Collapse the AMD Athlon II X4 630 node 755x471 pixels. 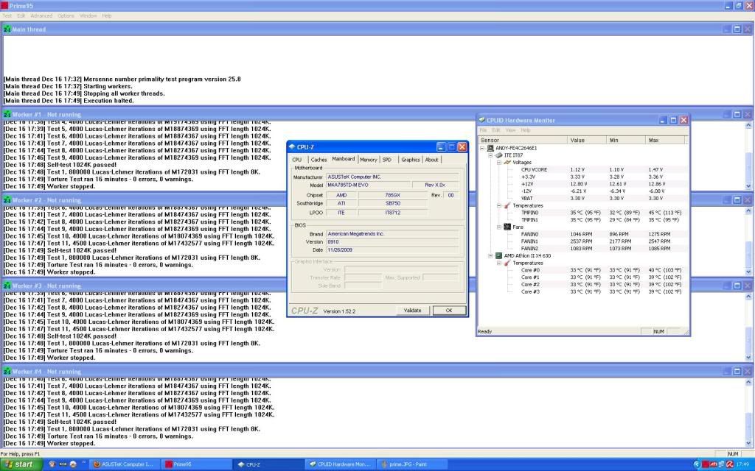pyautogui.click(x=490, y=255)
